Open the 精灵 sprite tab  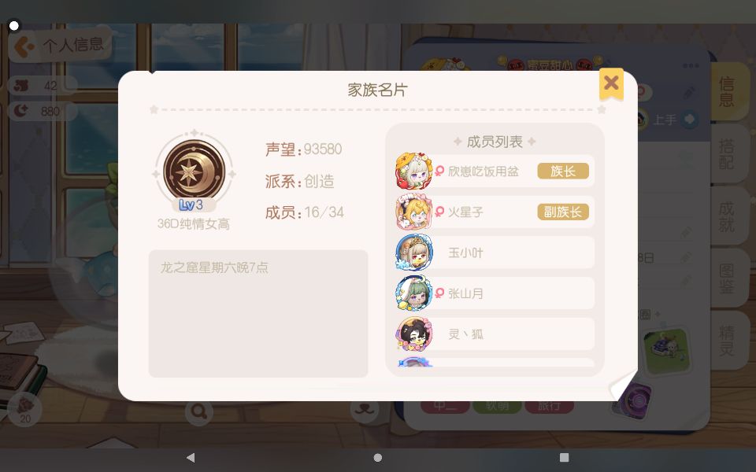point(727,341)
